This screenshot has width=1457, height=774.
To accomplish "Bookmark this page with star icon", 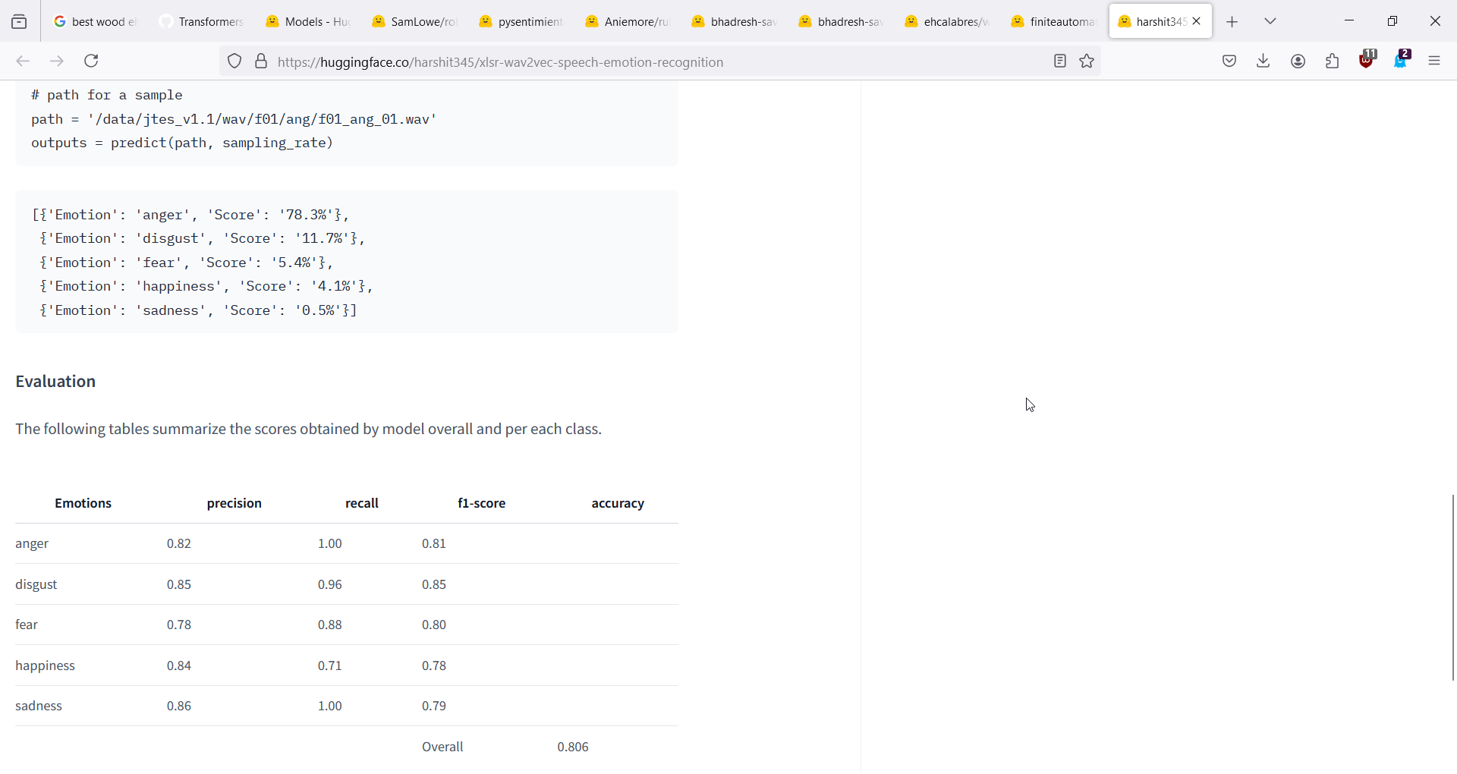I will click(x=1087, y=61).
